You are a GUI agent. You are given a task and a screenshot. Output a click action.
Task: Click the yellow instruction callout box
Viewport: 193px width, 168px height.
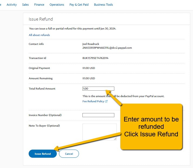(x=151, y=127)
